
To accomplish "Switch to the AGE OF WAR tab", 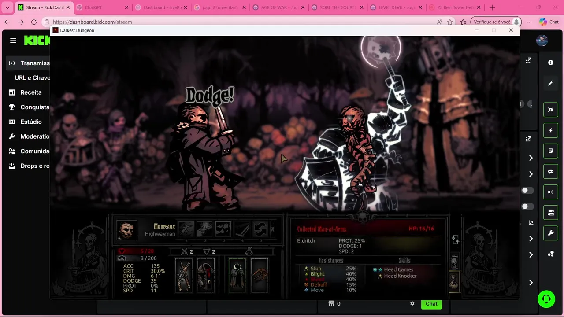I will point(279,7).
